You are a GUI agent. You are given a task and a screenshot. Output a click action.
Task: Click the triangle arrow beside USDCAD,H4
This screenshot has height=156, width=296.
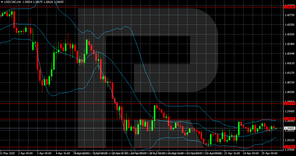point(2,2)
